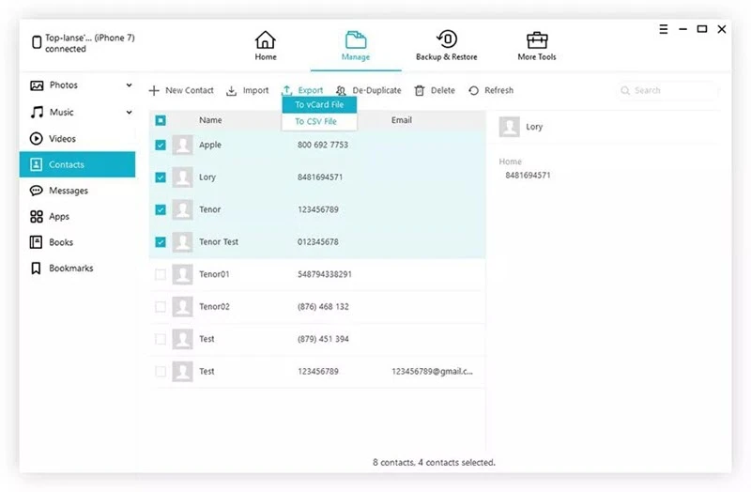This screenshot has height=492, width=751.
Task: Click the Email column header
Action: pos(402,120)
